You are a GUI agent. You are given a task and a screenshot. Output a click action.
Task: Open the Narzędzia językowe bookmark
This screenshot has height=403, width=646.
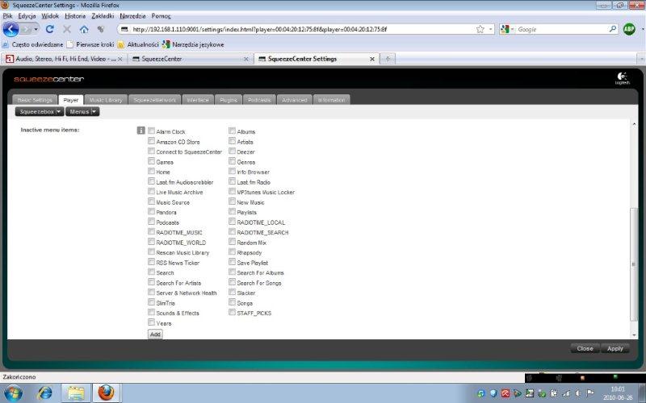click(x=193, y=44)
